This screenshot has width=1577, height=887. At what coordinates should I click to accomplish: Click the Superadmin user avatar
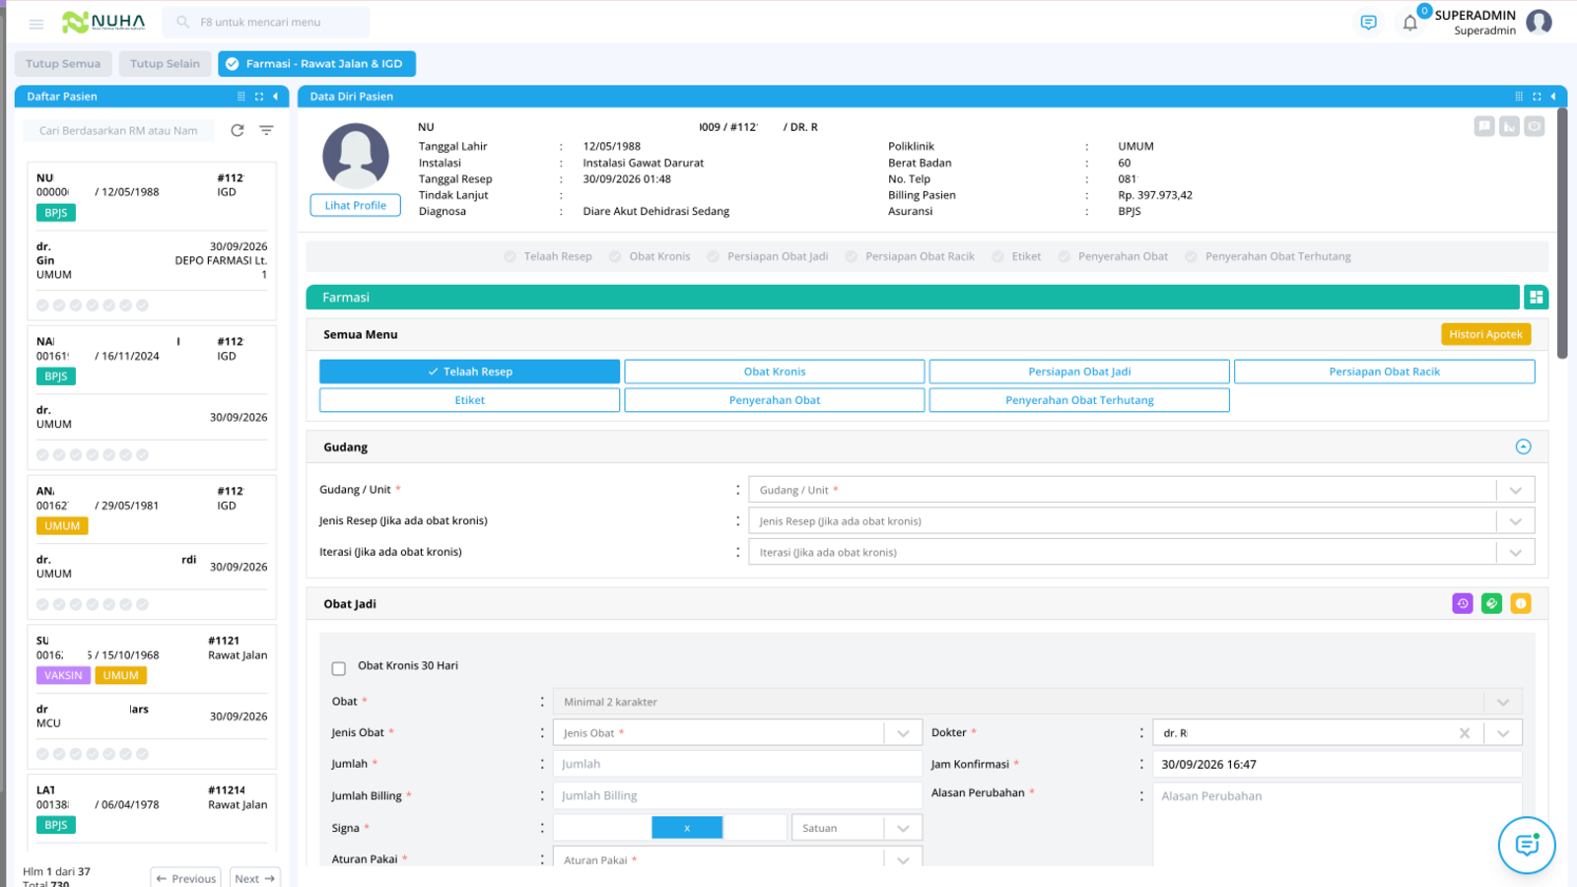point(1539,22)
